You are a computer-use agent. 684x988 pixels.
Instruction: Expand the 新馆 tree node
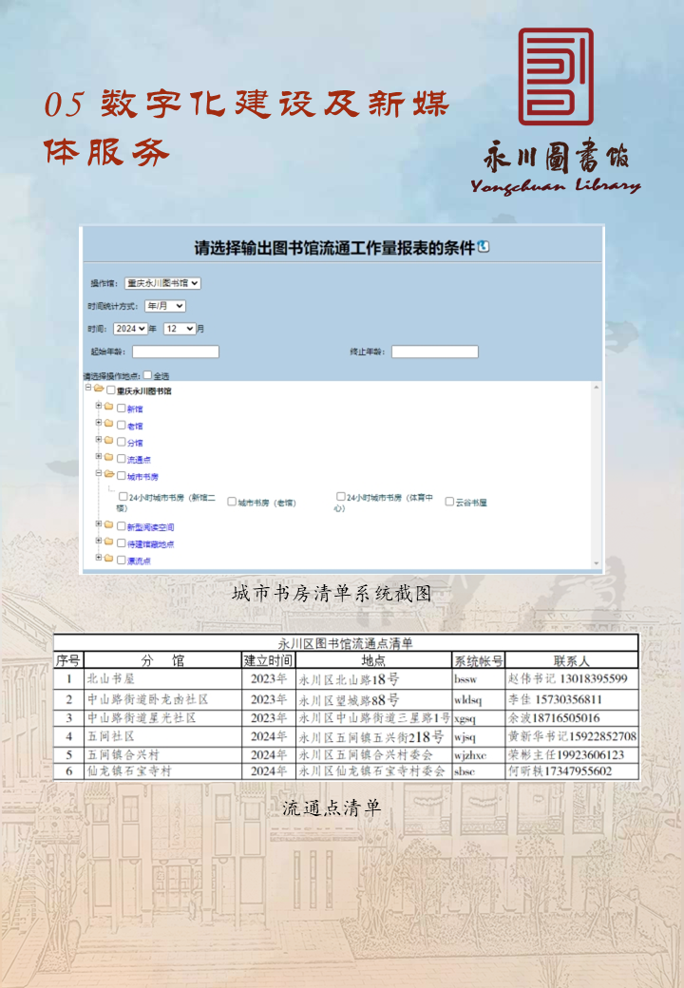[98, 405]
